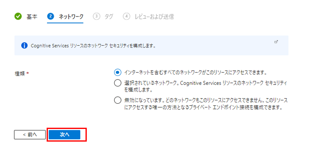This screenshot has width=311, height=162.
Task: Click the blue information icon in banner
Action: pyautogui.click(x=24, y=45)
